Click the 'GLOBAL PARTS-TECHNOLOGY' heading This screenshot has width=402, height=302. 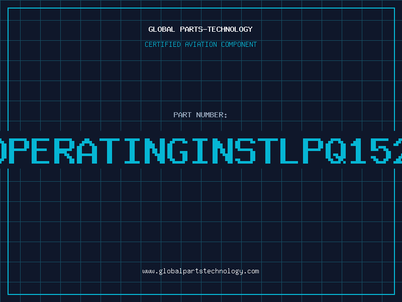pos(200,29)
